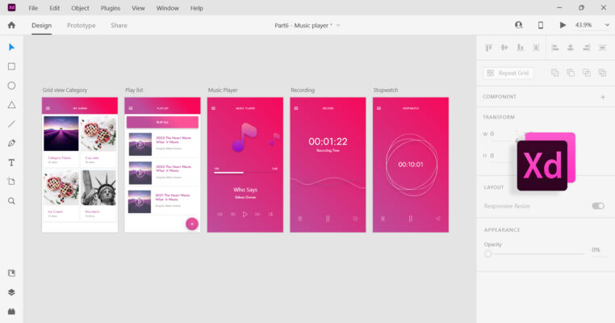Open the invite to document user icon
This screenshot has width=615, height=323.
tap(518, 25)
